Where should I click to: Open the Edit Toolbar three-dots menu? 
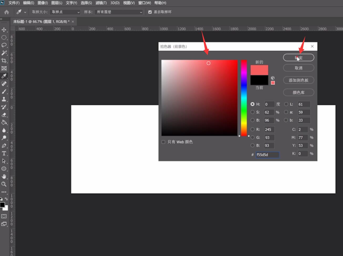(x=4, y=192)
